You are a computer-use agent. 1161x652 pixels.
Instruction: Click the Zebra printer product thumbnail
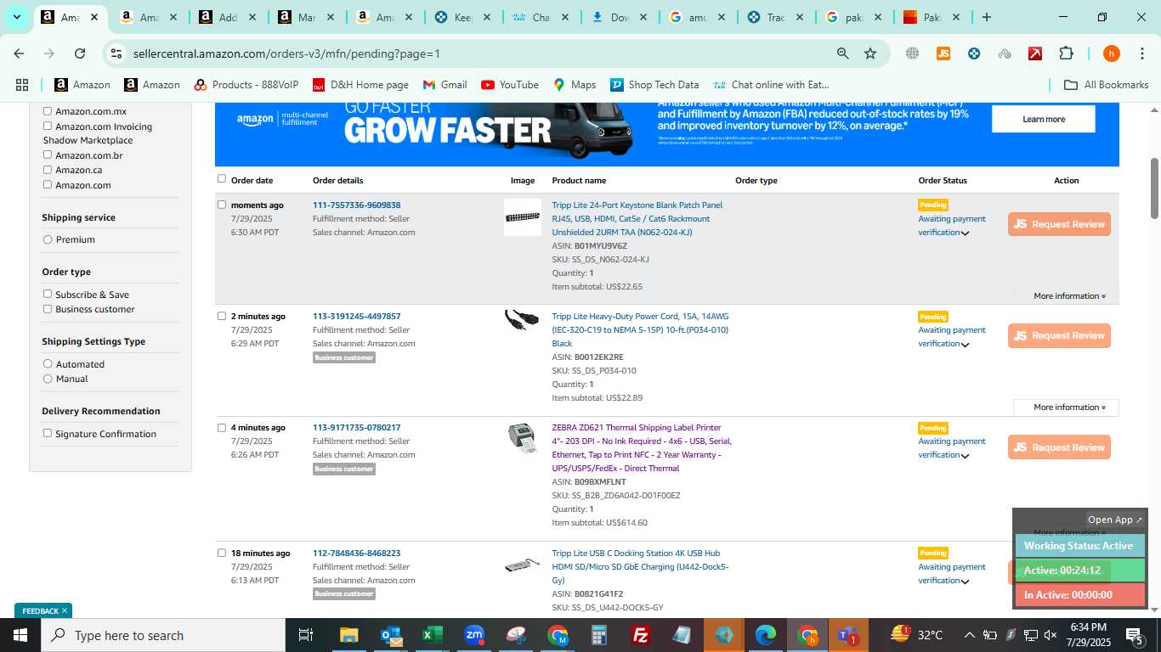(522, 438)
